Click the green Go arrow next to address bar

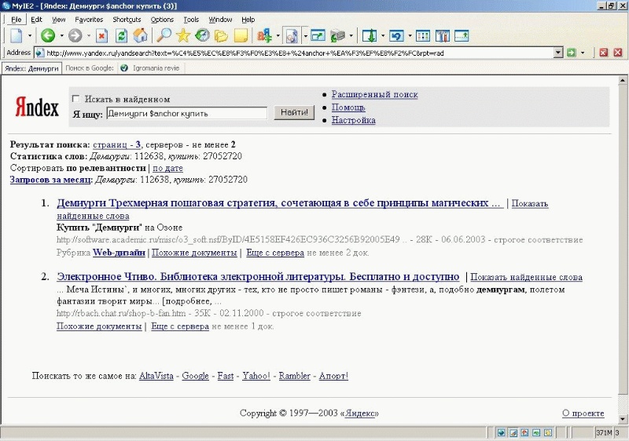coord(572,53)
